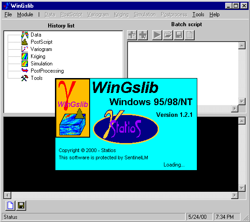
Task: Open the Module menu
Action: pos(25,14)
